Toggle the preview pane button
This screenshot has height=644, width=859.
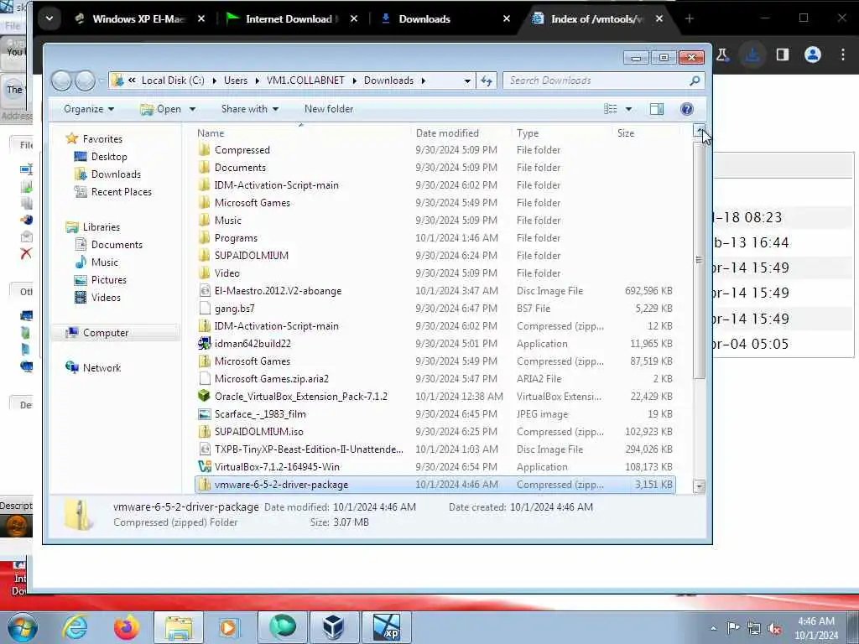656,109
